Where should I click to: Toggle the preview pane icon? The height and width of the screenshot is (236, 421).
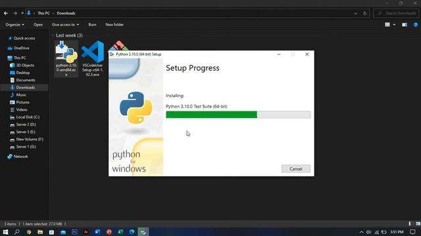(x=405, y=25)
